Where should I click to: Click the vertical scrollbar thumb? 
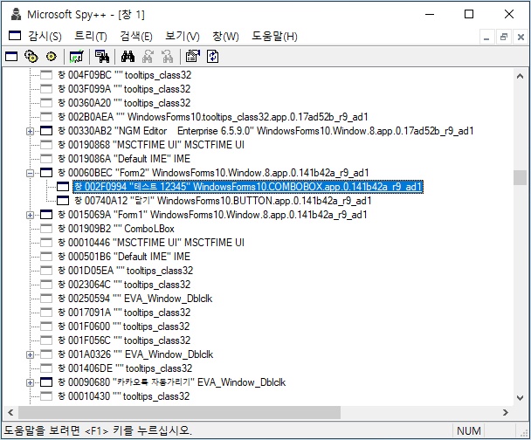[520, 177]
